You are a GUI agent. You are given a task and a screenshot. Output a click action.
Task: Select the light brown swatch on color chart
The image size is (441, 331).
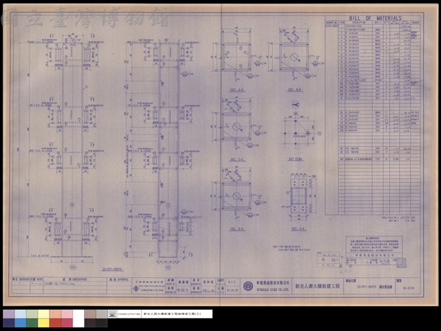[x=90, y=314]
